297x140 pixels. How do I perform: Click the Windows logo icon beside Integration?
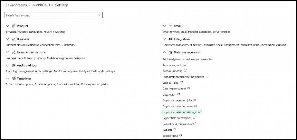click(171, 39)
